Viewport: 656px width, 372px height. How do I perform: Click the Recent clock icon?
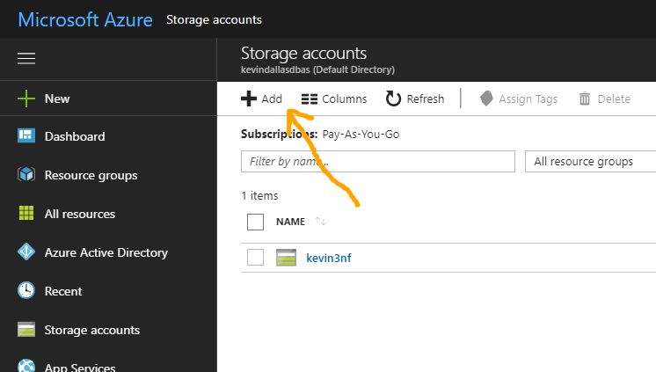26,290
